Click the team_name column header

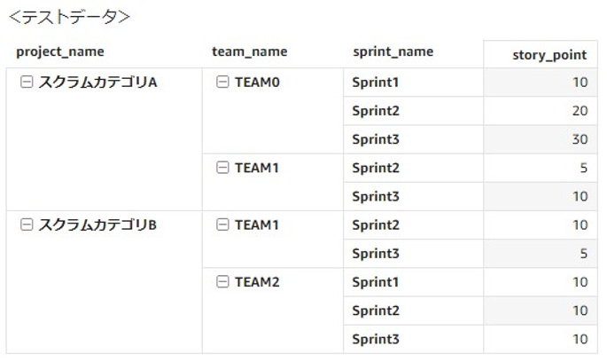pos(249,51)
